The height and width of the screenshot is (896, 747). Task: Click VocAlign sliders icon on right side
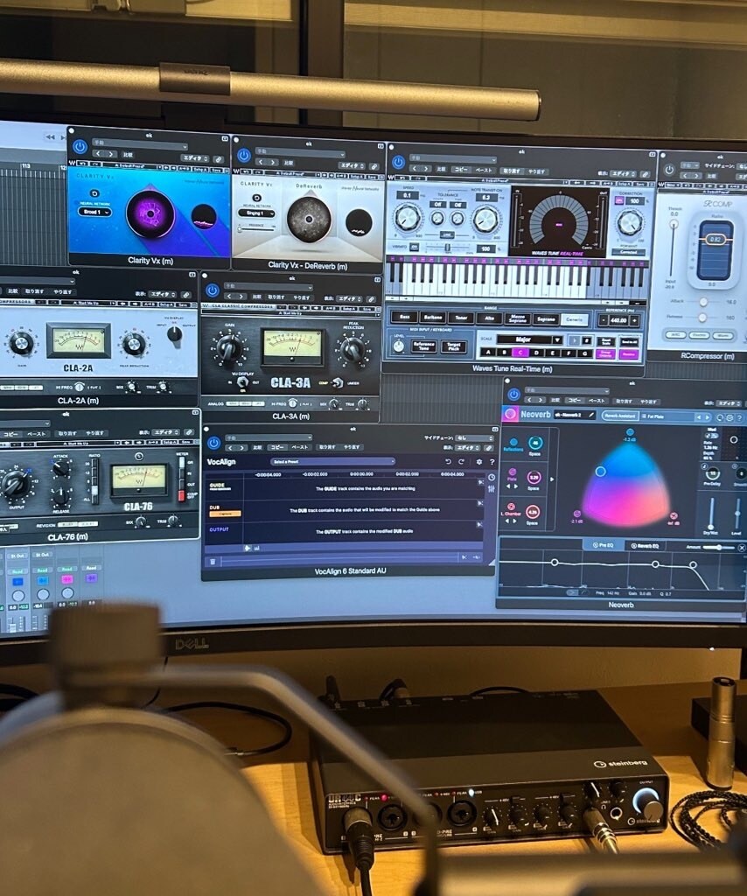(491, 488)
